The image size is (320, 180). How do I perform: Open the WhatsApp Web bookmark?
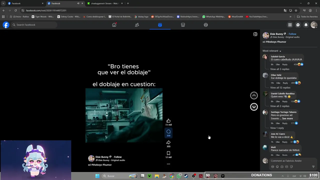pyautogui.click(x=214, y=17)
